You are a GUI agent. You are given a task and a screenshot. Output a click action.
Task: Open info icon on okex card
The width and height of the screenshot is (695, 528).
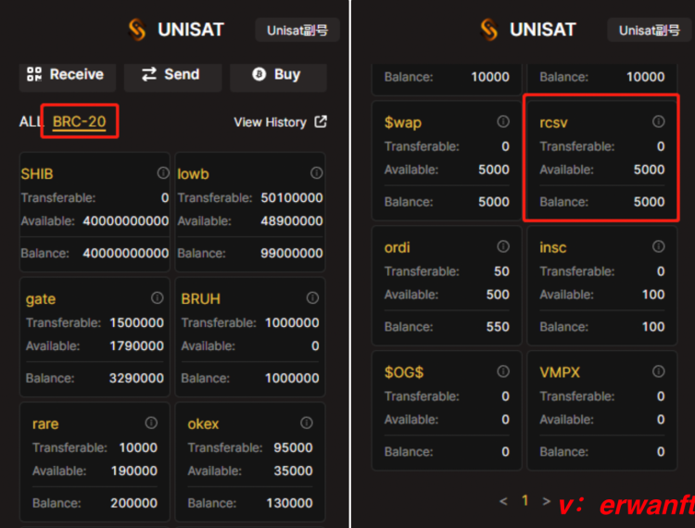pyautogui.click(x=307, y=422)
